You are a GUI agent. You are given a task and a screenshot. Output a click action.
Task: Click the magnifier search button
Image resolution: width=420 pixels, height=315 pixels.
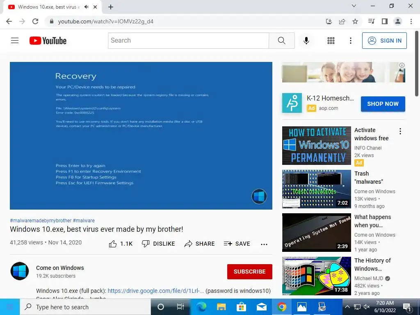pos(281,41)
